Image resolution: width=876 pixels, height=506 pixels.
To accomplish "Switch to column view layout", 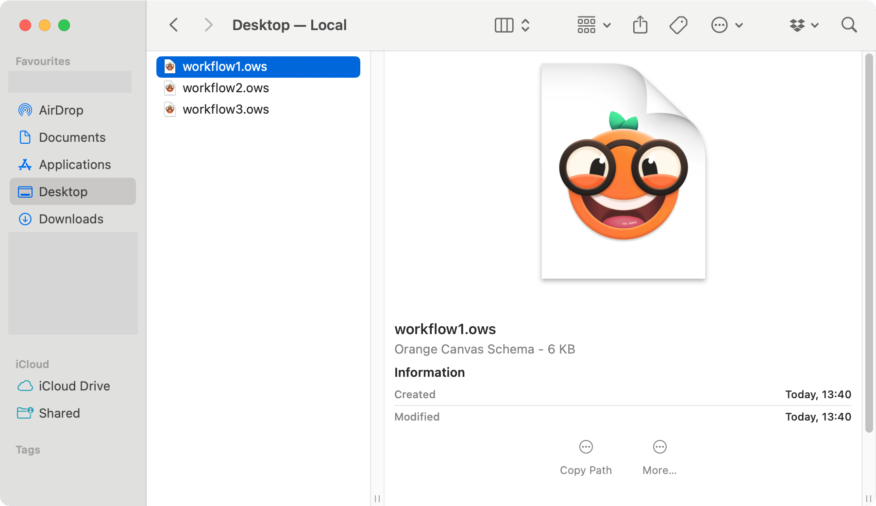I will [504, 24].
